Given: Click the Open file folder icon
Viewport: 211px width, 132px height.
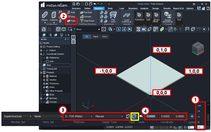Looking at the screenshot, I should tap(78, 4).
